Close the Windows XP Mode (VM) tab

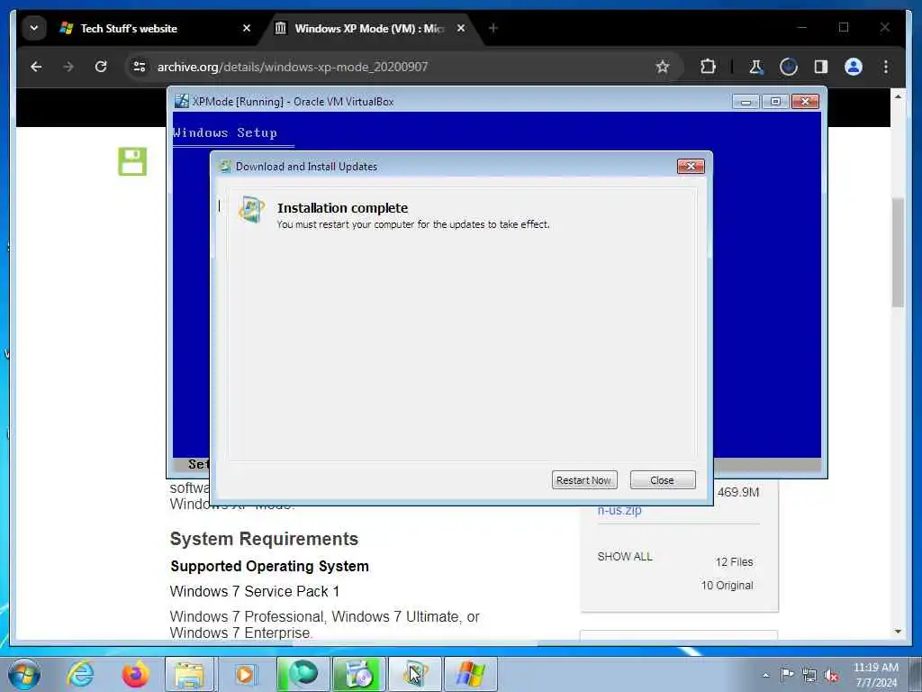[x=461, y=28]
